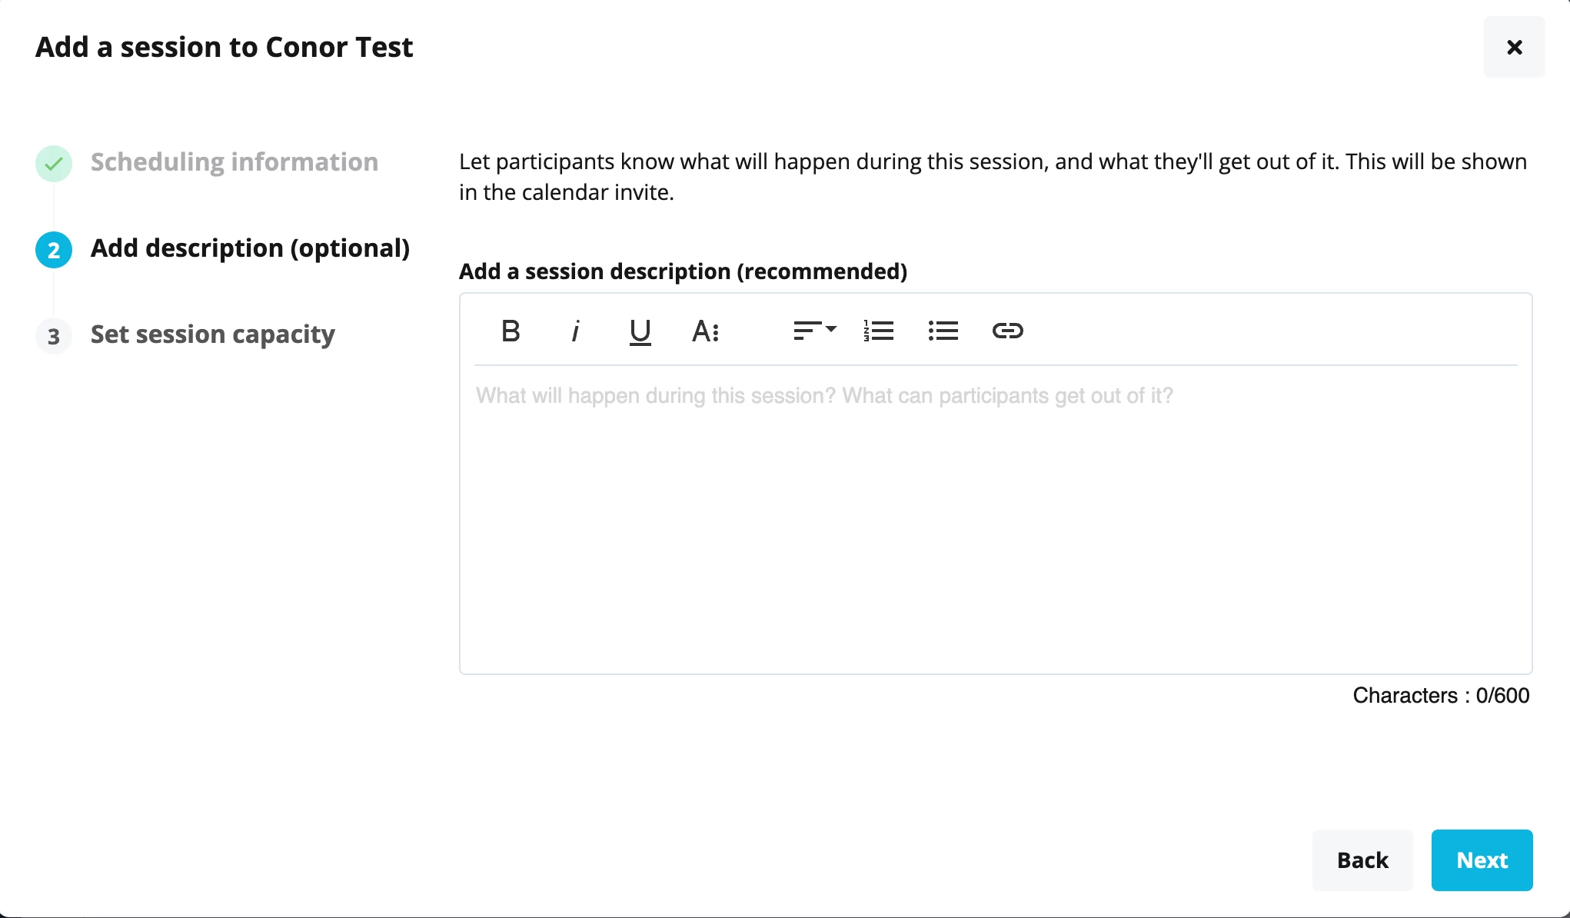The width and height of the screenshot is (1570, 918).
Task: Go to Scheduling information step
Action: [235, 162]
